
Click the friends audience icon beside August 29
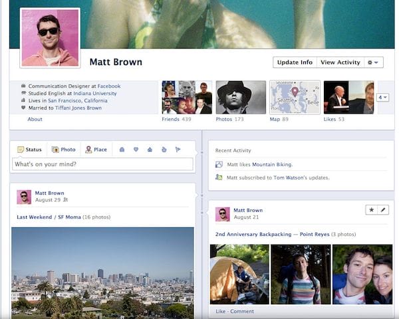tap(65, 199)
